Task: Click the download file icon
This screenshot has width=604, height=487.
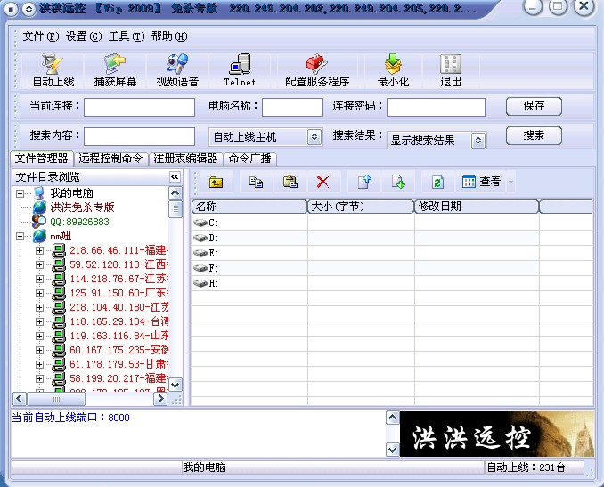Action: (x=398, y=182)
